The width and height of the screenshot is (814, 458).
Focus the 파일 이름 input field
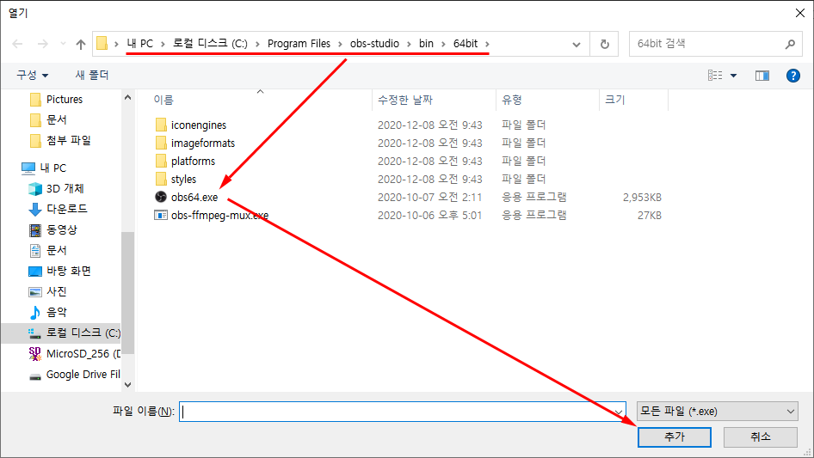403,412
